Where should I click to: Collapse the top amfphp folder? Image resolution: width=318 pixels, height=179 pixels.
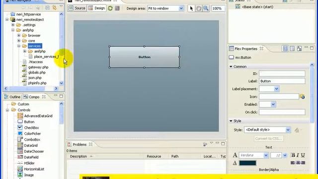point(13,30)
